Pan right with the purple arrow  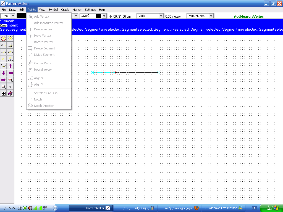4,80
